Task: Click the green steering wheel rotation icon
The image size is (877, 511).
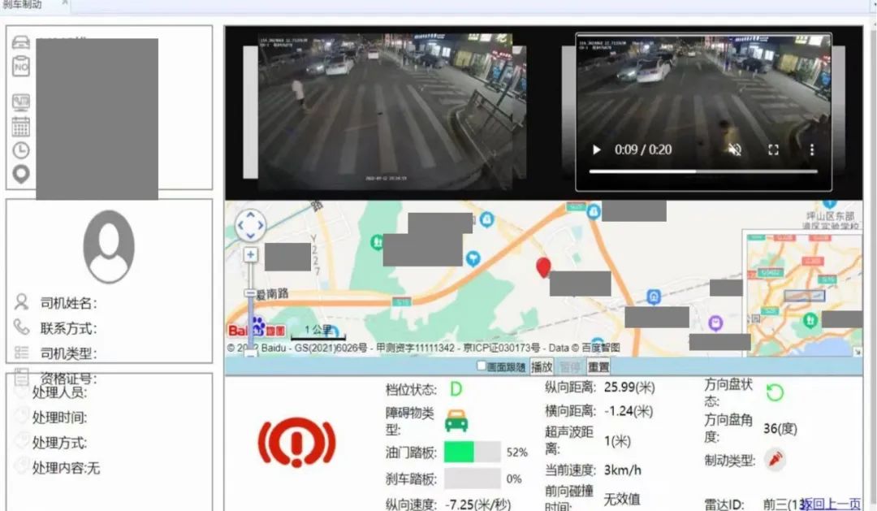Action: tap(775, 392)
